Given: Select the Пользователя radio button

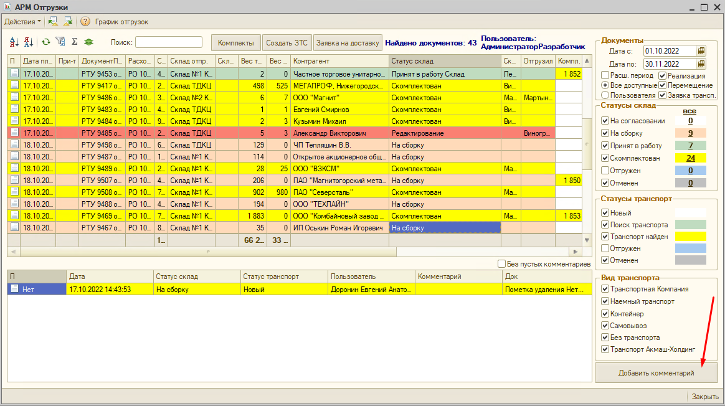Looking at the screenshot, I should click(x=605, y=95).
